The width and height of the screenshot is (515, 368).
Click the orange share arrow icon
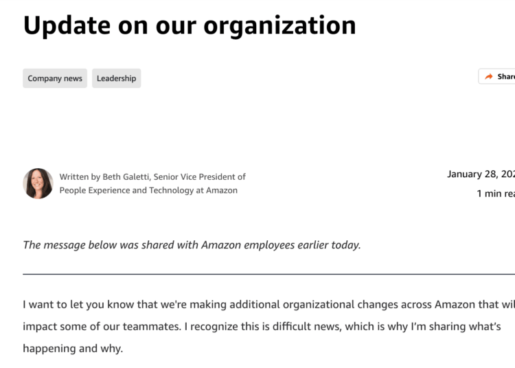[489, 76]
